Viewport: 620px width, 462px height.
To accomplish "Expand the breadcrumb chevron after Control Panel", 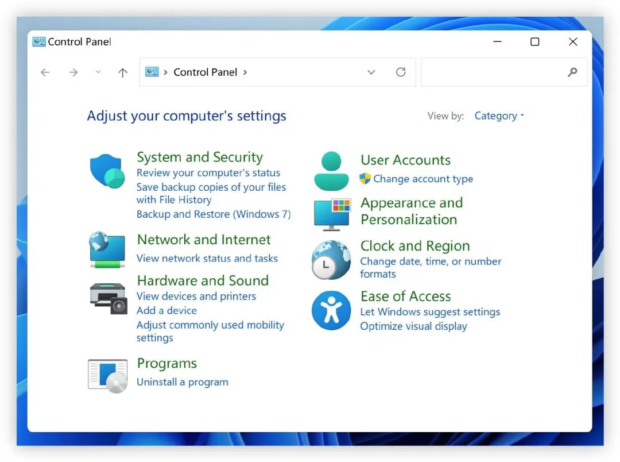I will tap(245, 72).
